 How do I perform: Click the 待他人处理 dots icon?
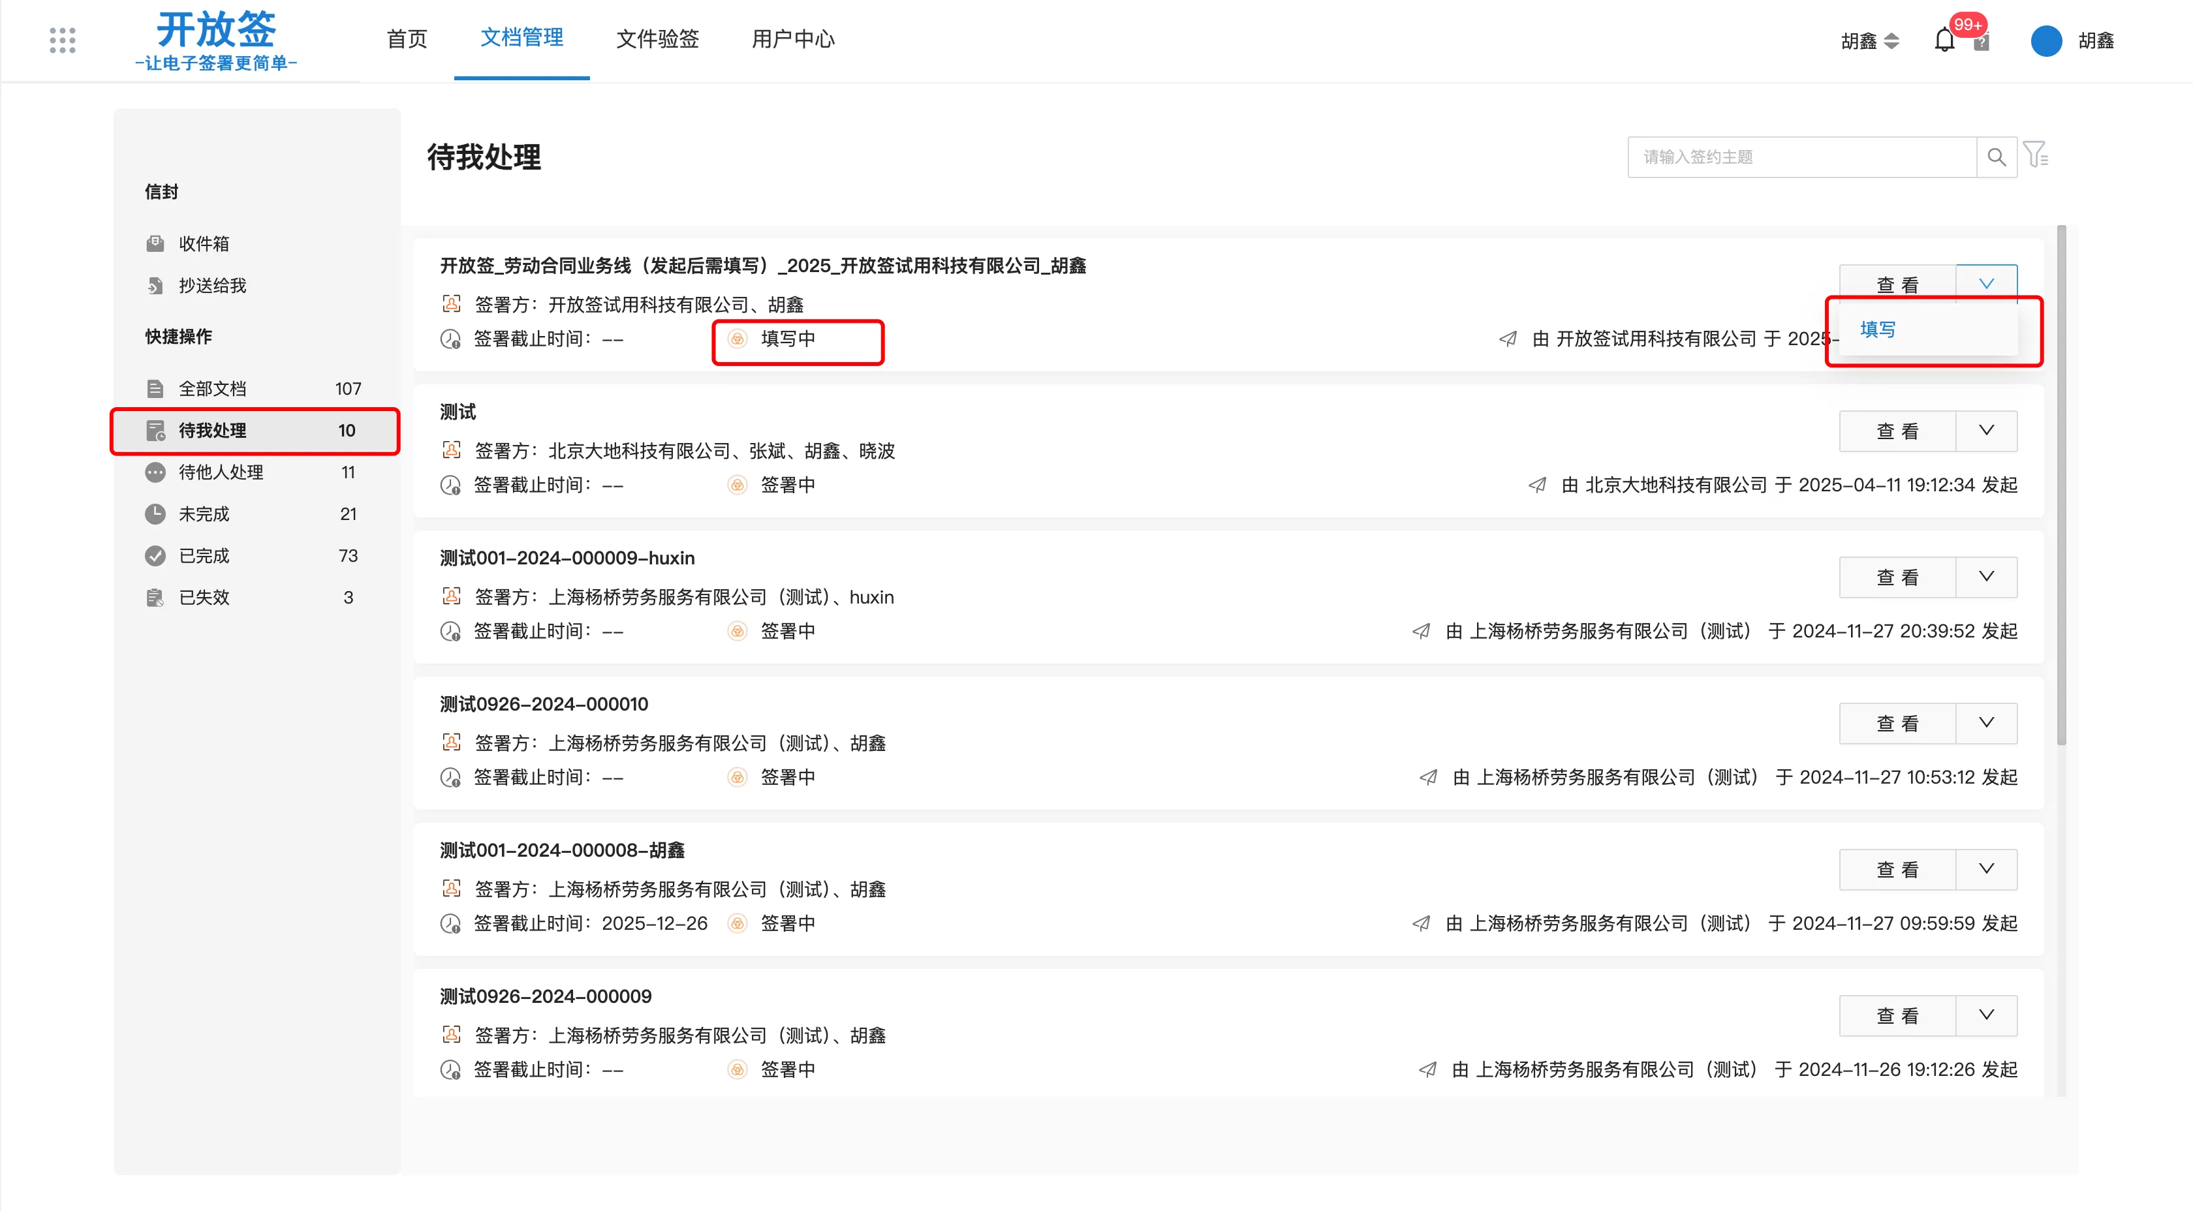click(x=155, y=472)
